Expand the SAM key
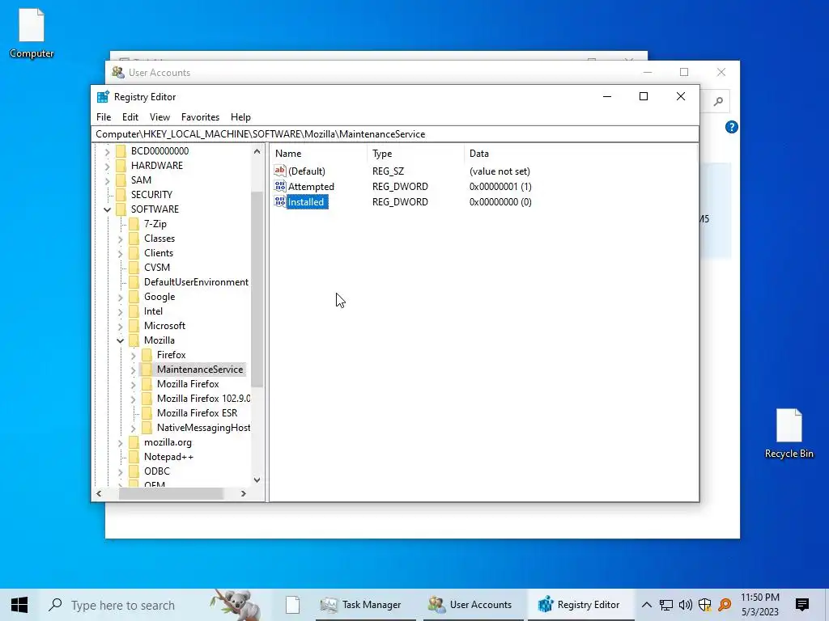The image size is (829, 621). click(x=108, y=180)
